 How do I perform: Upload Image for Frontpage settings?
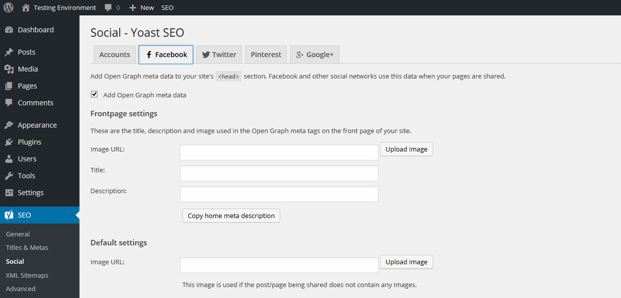point(406,149)
